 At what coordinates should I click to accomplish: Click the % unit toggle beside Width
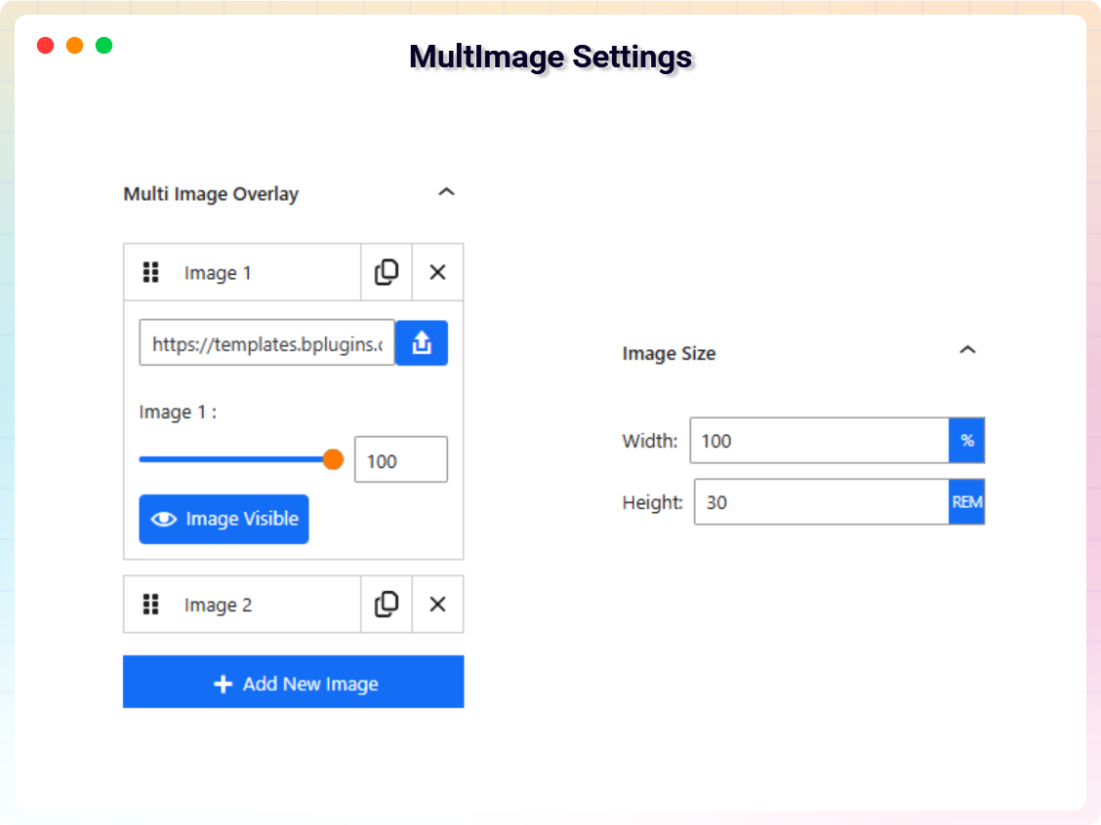[x=967, y=441]
